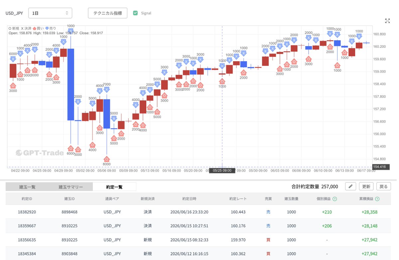
Task: Click the 約定ID column header
Action: click(x=27, y=199)
